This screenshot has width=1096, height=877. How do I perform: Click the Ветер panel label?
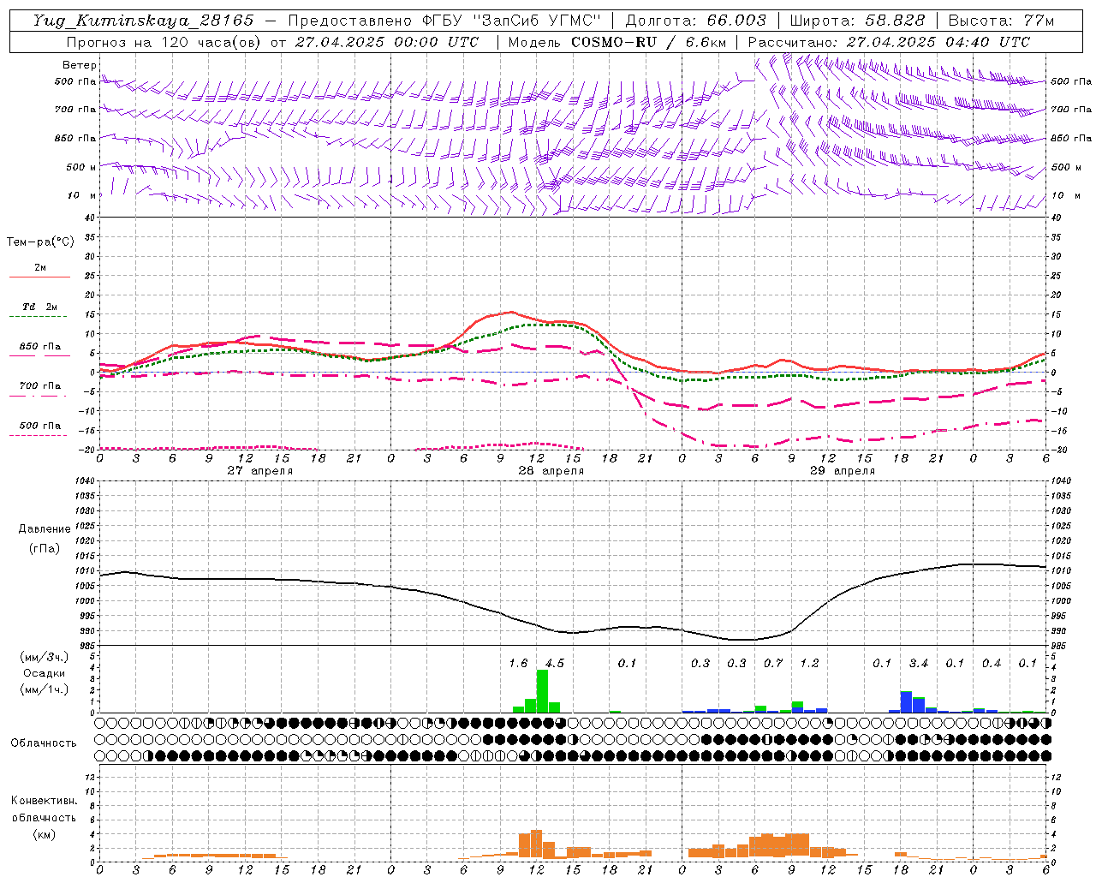(80, 65)
